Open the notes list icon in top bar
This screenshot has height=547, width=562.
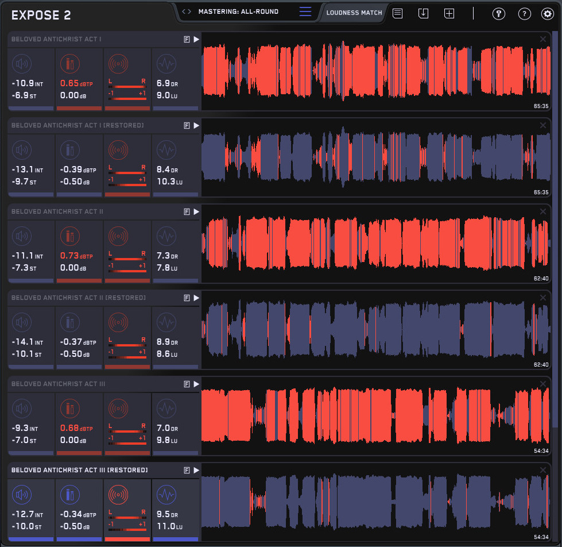coord(397,13)
